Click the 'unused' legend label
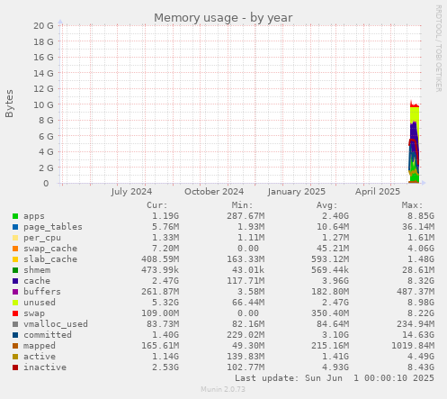Viewport: 447px width, 399px height. [40, 303]
